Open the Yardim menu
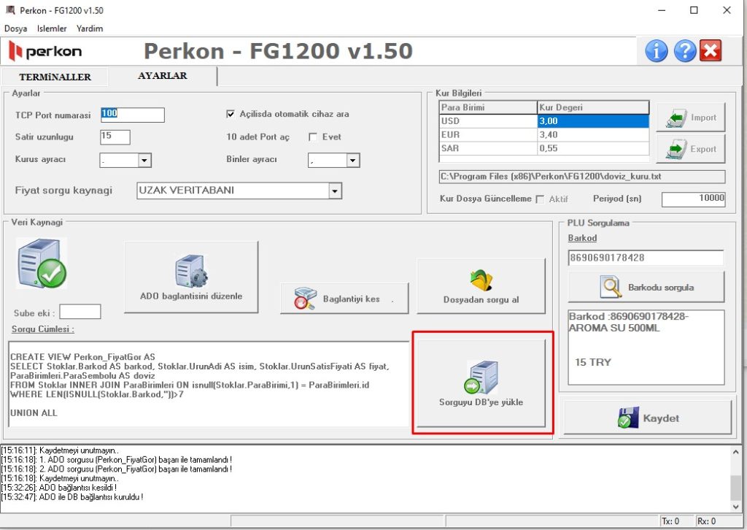Viewport: 747px width, 530px height. tap(90, 28)
